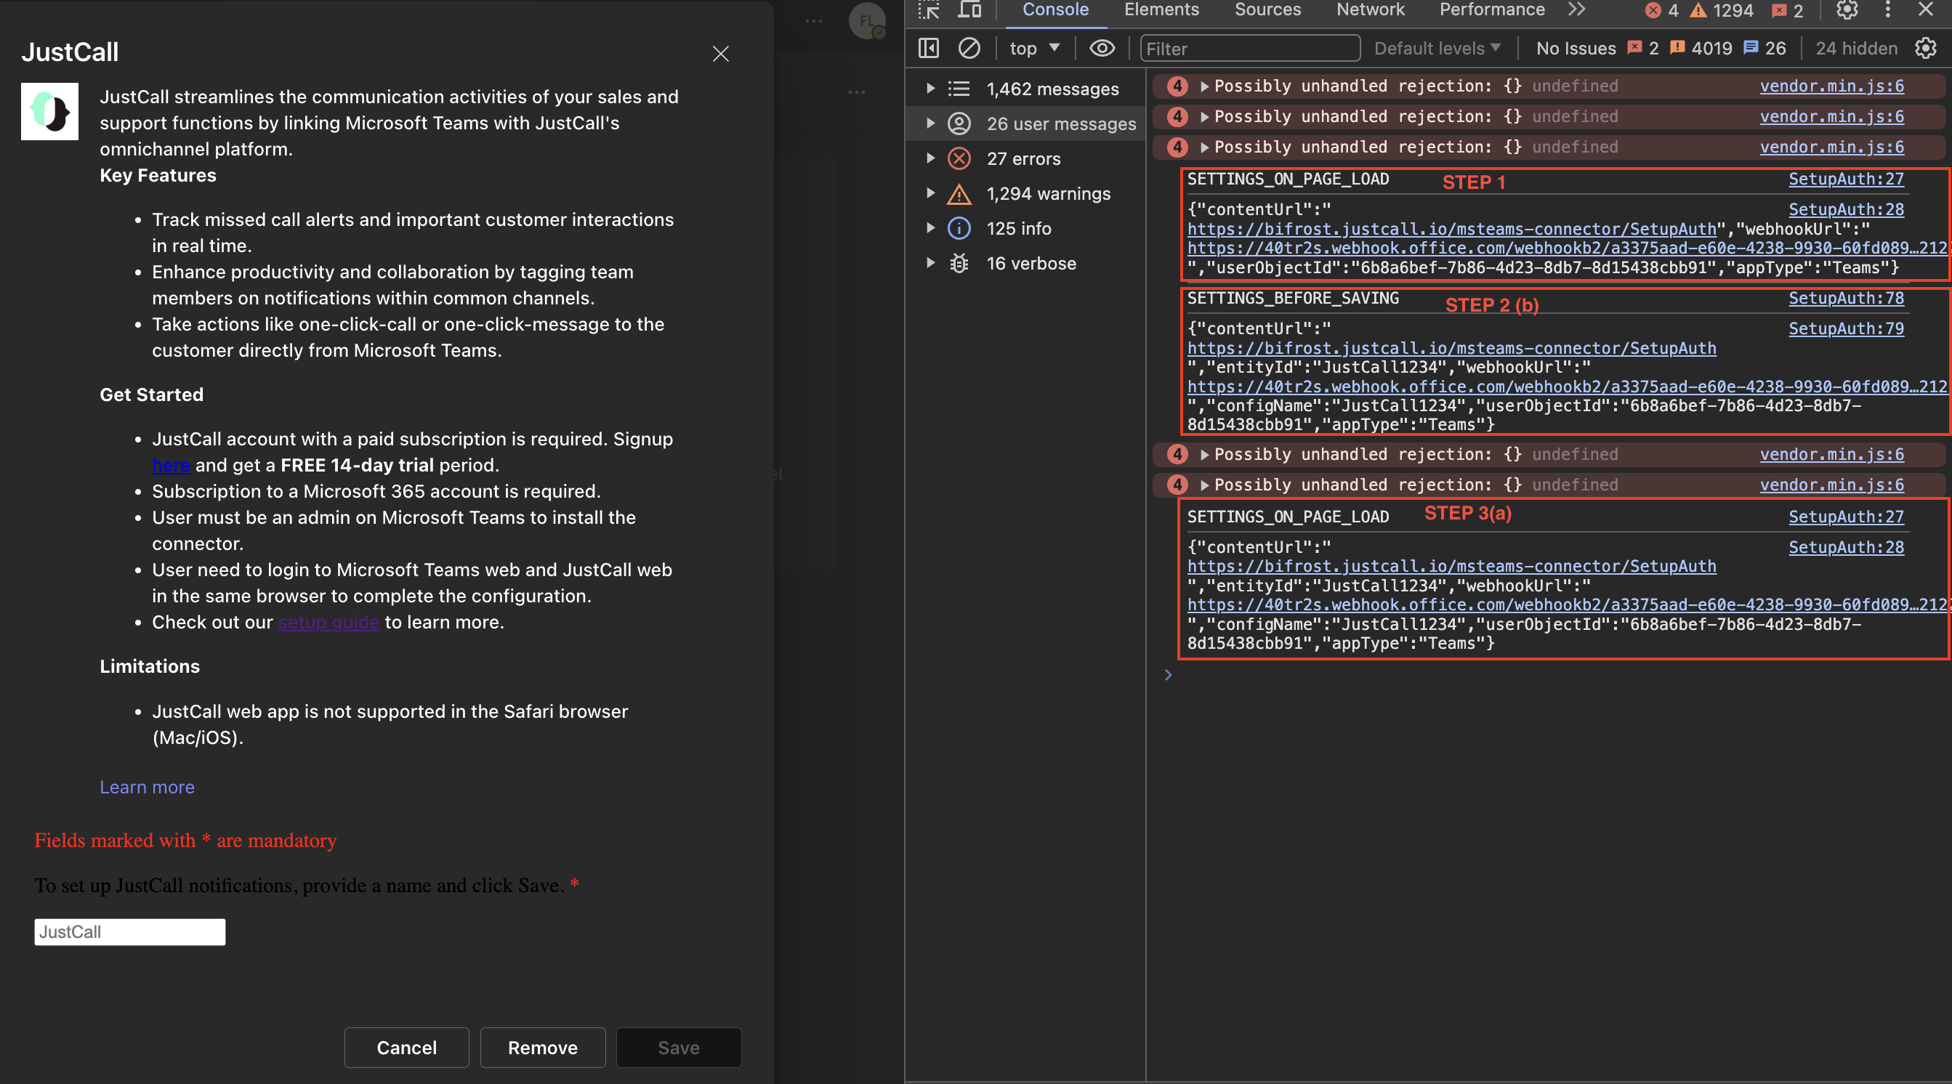Image resolution: width=1952 pixels, height=1084 pixels.
Task: Switch to the Elements tab
Action: 1161,10
